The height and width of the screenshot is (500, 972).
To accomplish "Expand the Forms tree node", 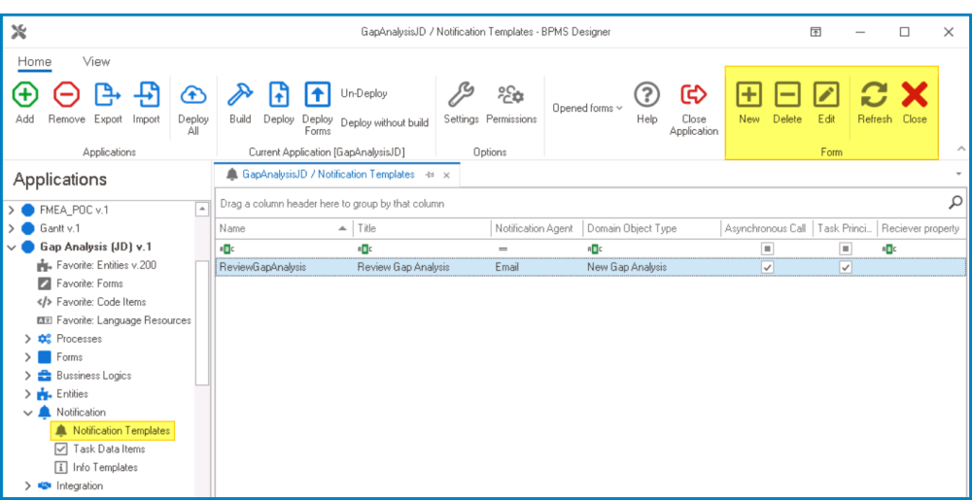I will 27,357.
